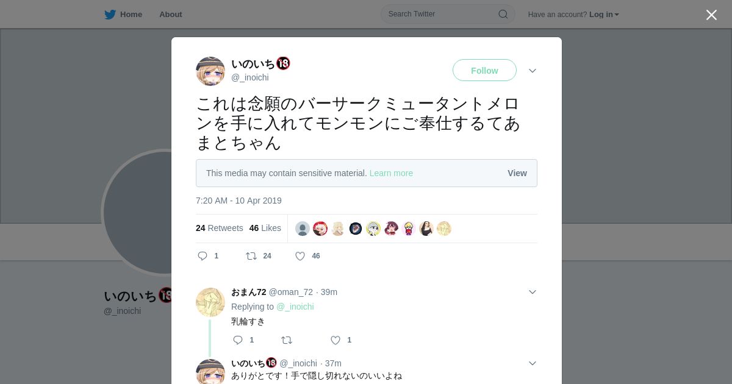Follow the @_inoichi account
732x384 pixels.
click(x=484, y=70)
